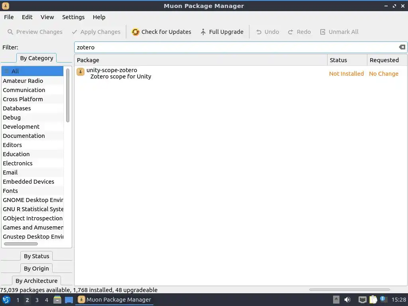Screen dimensions: 408x306
Task: Click the update notifier tray icon
Action: 383,299
